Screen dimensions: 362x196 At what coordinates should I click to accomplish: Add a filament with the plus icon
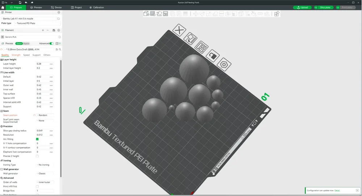tap(43, 30)
